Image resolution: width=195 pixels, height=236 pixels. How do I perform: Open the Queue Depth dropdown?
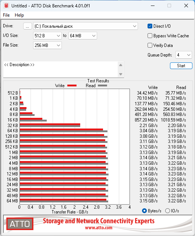tap(184, 55)
